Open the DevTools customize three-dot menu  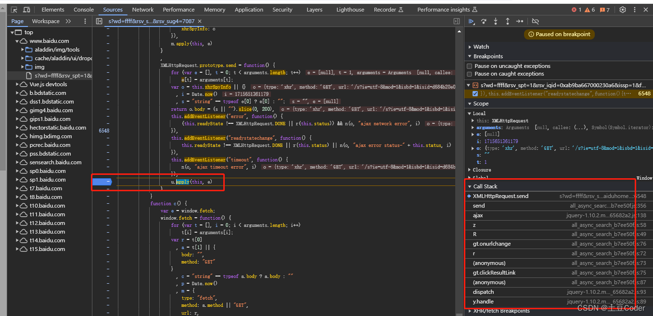coord(634,10)
